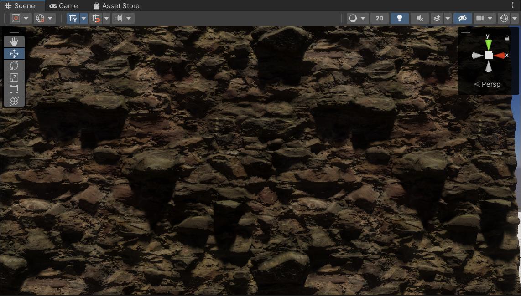Open the grid visibility dropdown arrow
The width and height of the screenshot is (521, 296).
83,18
